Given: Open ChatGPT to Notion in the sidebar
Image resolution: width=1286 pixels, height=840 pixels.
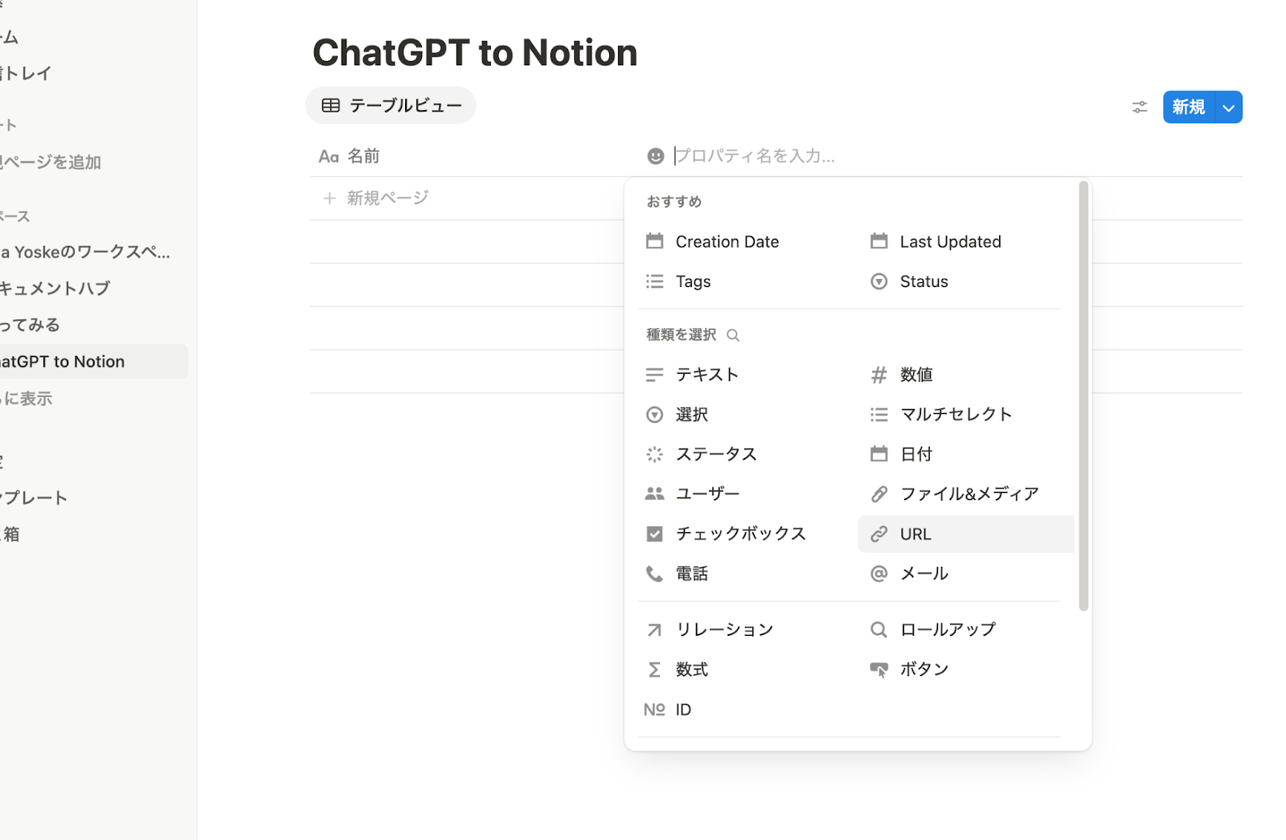Looking at the screenshot, I should coord(64,361).
